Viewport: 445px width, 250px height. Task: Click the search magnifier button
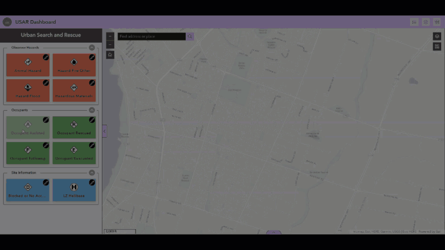pos(190,37)
